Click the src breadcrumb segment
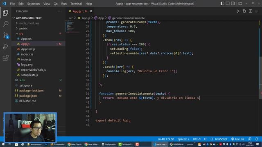262x147 pixels. [71, 18]
